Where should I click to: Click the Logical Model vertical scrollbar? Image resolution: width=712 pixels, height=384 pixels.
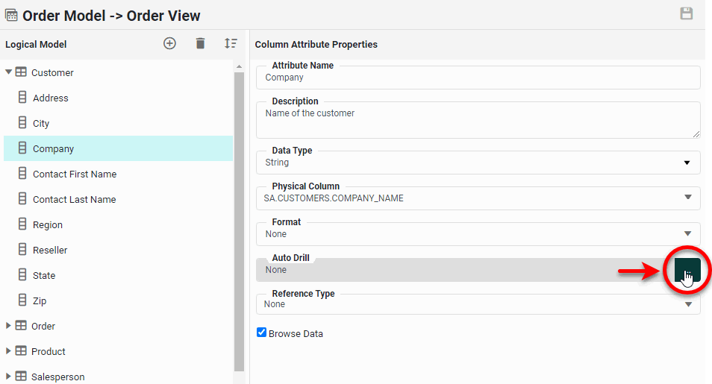239,216
